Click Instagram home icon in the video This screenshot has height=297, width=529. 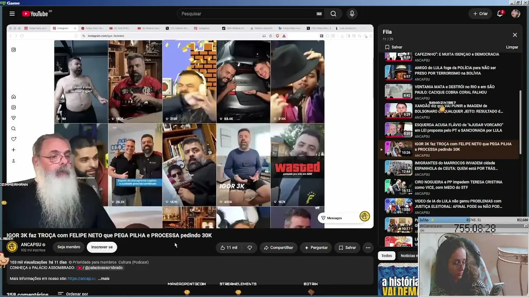coord(14,97)
